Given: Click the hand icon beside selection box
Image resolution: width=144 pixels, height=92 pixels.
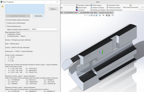Looking at the screenshot, I should coord(3,6).
